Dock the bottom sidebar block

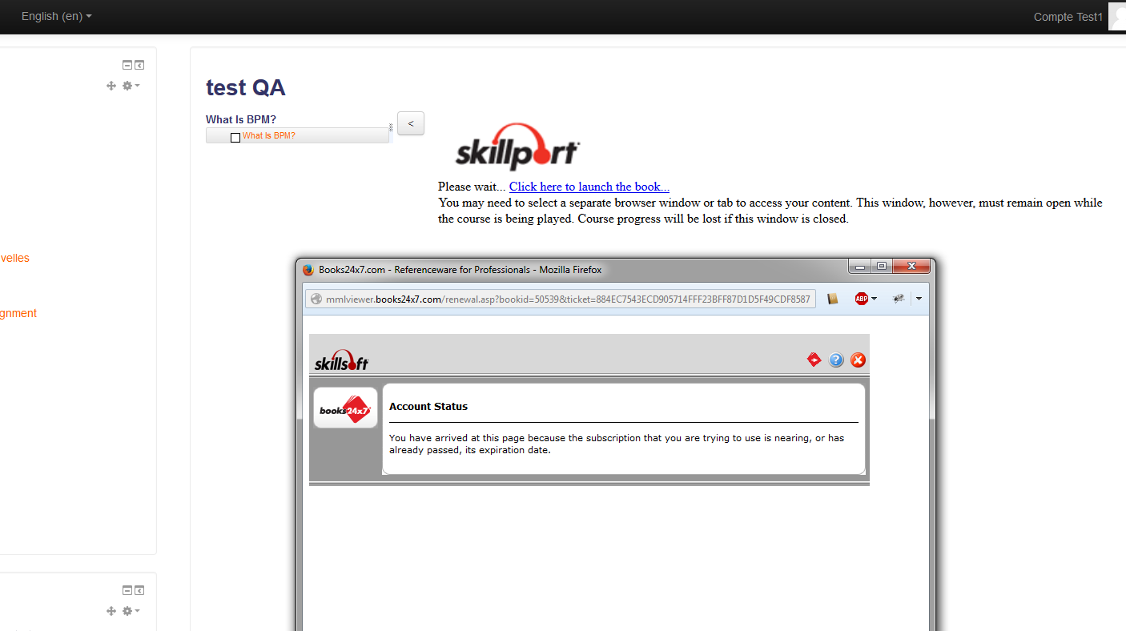[139, 590]
